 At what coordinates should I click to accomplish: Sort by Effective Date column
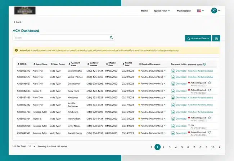110,64
